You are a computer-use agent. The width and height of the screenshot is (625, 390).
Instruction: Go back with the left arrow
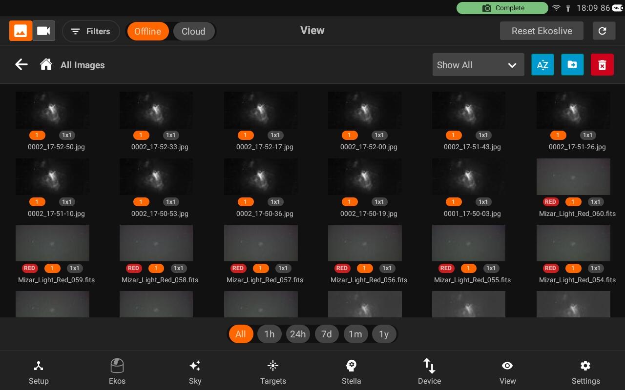(x=21, y=64)
